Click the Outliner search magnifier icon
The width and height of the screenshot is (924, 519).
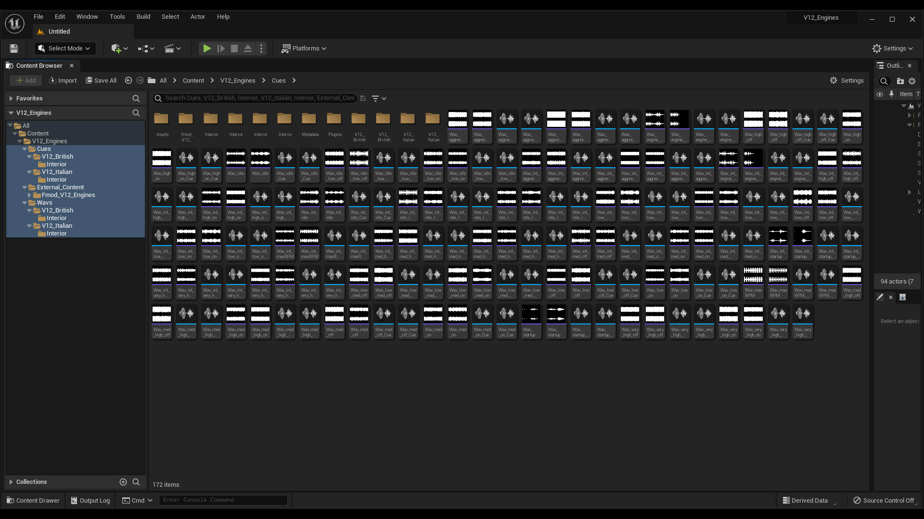point(884,81)
